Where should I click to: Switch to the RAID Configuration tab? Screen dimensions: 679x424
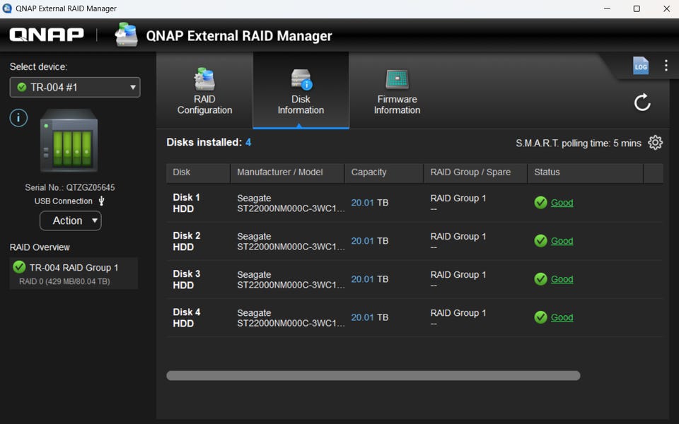204,90
